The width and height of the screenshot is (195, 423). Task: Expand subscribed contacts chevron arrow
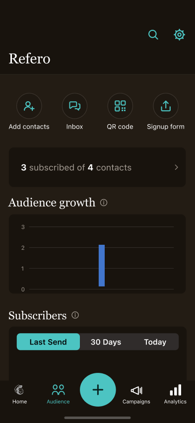[x=176, y=167]
